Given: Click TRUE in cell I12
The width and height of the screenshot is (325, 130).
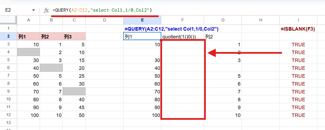Looking at the screenshot, I should pyautogui.click(x=298, y=115).
